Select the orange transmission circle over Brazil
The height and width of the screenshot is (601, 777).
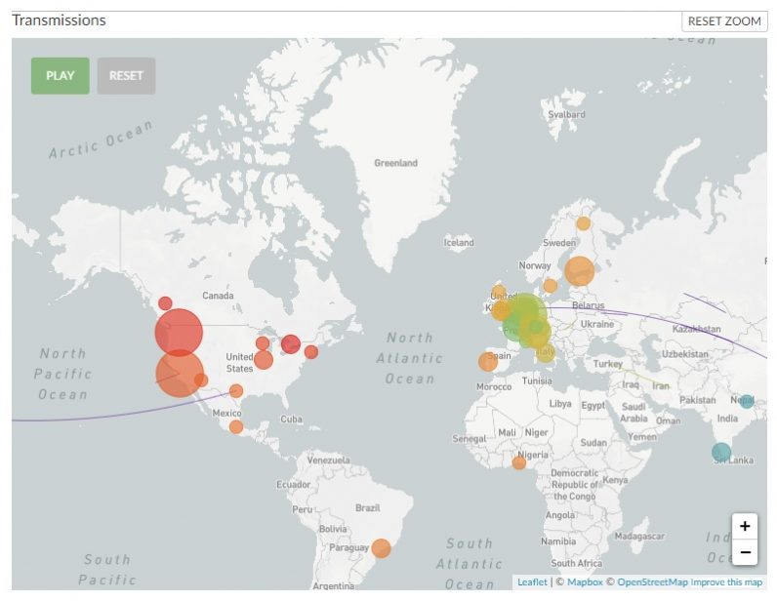click(x=382, y=548)
